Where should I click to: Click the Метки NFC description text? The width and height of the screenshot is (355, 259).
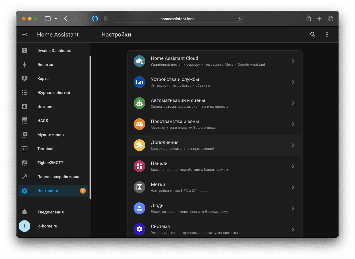click(179, 191)
